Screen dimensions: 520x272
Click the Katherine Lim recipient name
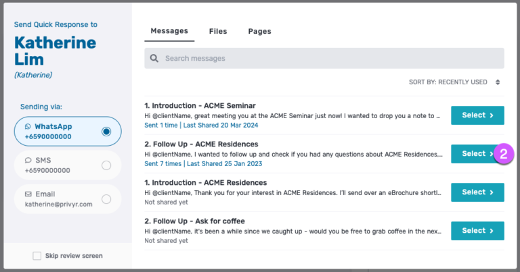pos(55,51)
